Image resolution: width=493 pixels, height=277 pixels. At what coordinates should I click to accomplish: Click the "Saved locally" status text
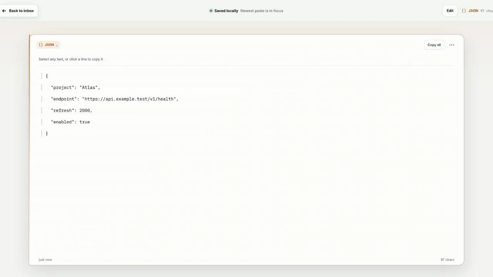(226, 11)
